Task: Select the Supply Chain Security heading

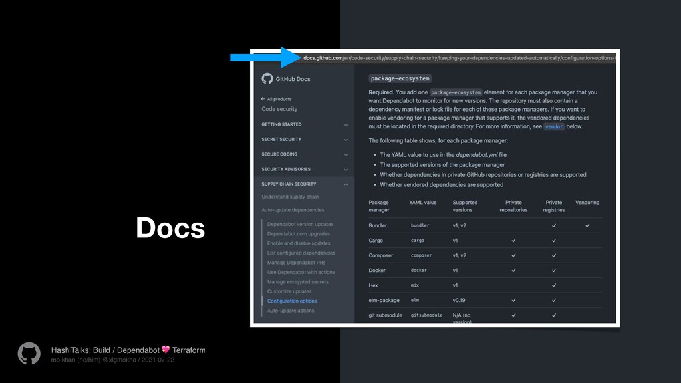Action: tap(289, 184)
